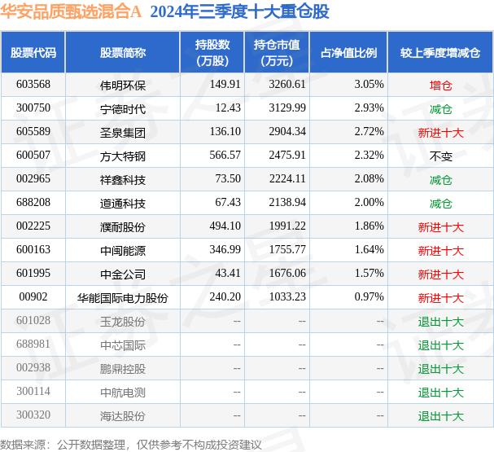Select stock code 601028

click(33, 321)
